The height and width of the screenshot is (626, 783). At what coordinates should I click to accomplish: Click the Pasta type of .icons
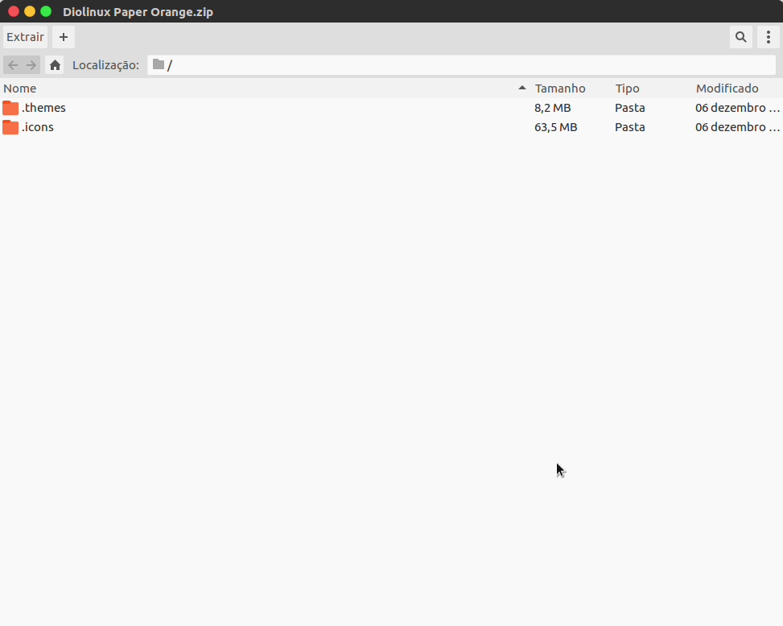(x=629, y=127)
